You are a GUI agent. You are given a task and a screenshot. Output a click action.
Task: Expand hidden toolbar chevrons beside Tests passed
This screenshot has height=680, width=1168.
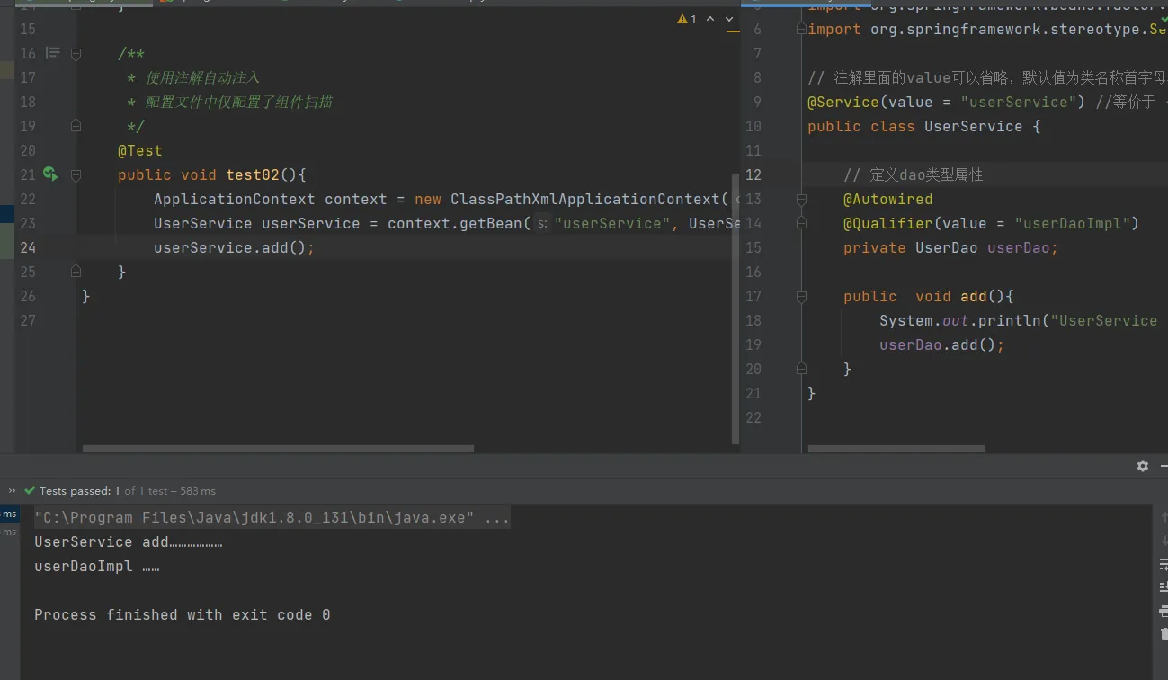12,491
